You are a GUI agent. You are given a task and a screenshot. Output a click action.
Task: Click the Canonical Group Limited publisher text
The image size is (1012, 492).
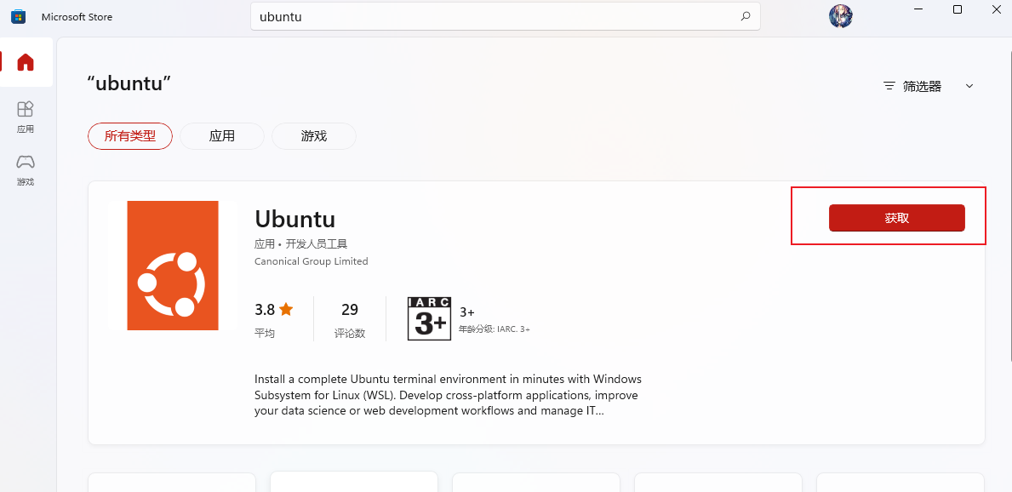pyautogui.click(x=311, y=260)
